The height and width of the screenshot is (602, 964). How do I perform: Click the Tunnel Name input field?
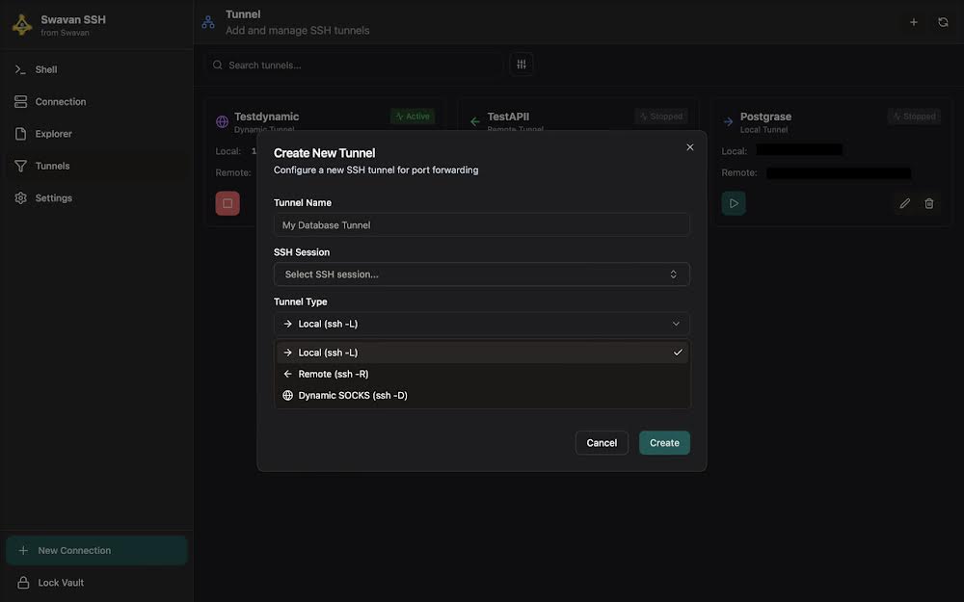point(482,222)
